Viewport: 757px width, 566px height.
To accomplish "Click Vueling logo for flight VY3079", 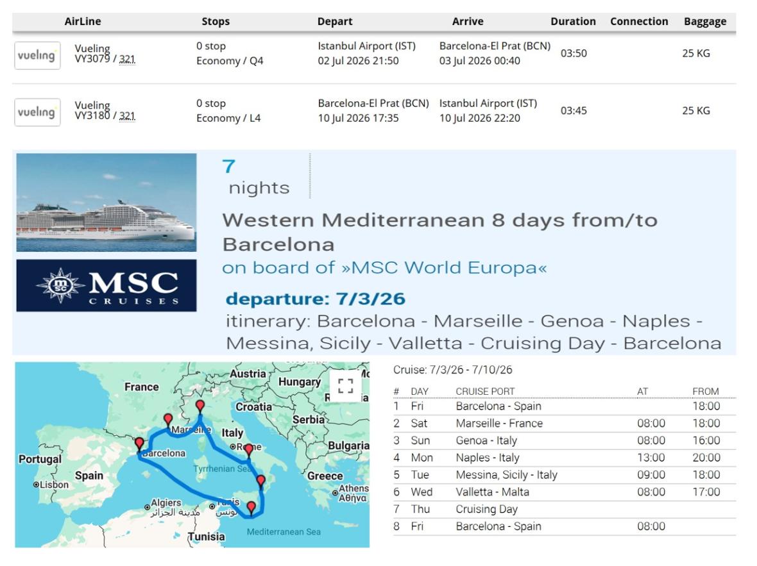I will 37,56.
